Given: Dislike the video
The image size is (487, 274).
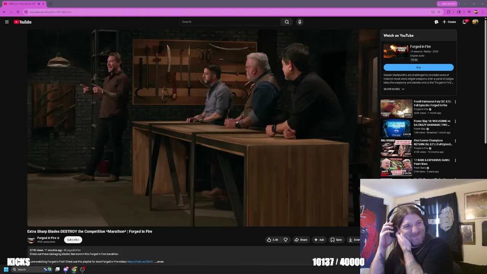Looking at the screenshot, I should [x=285, y=240].
